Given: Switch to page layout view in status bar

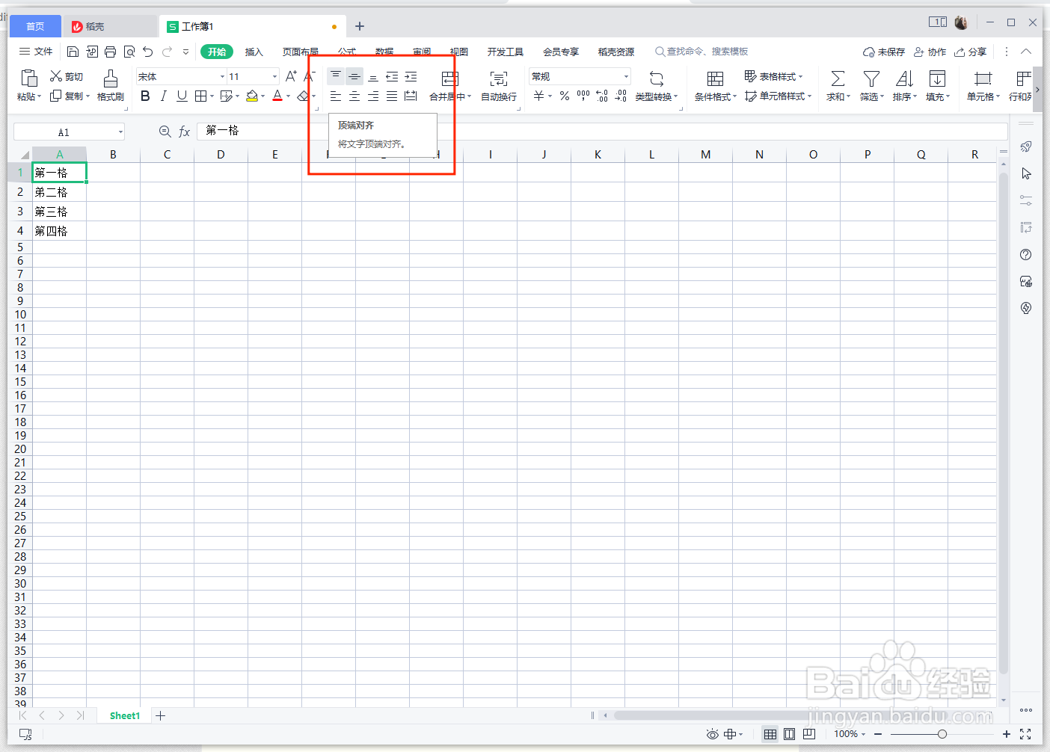Looking at the screenshot, I should [x=789, y=734].
